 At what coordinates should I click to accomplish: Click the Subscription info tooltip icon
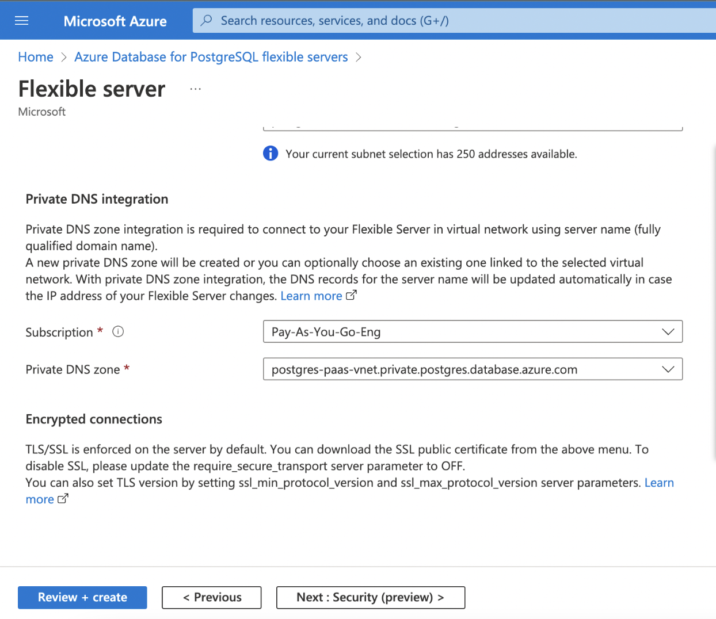[x=118, y=331]
